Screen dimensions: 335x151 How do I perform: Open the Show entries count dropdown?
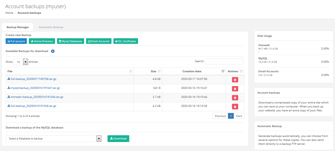click(21, 62)
